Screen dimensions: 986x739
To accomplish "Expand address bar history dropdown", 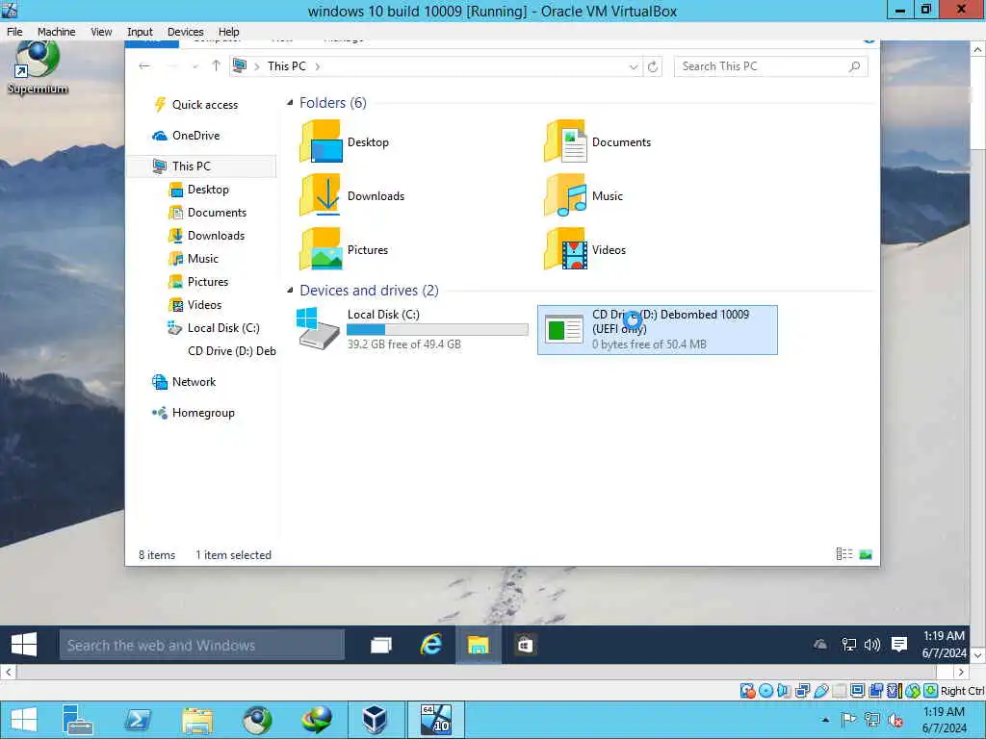I will tap(634, 66).
